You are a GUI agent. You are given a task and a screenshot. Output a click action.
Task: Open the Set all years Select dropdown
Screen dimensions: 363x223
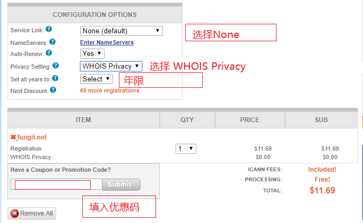coord(97,79)
